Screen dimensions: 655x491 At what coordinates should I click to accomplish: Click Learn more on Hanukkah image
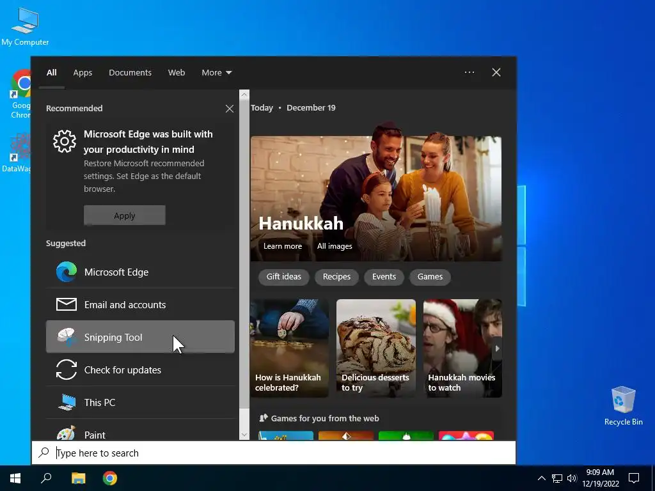click(282, 246)
